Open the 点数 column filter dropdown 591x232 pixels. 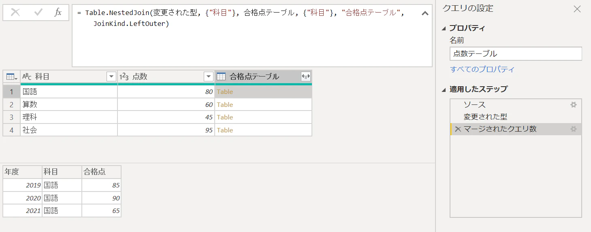click(208, 77)
